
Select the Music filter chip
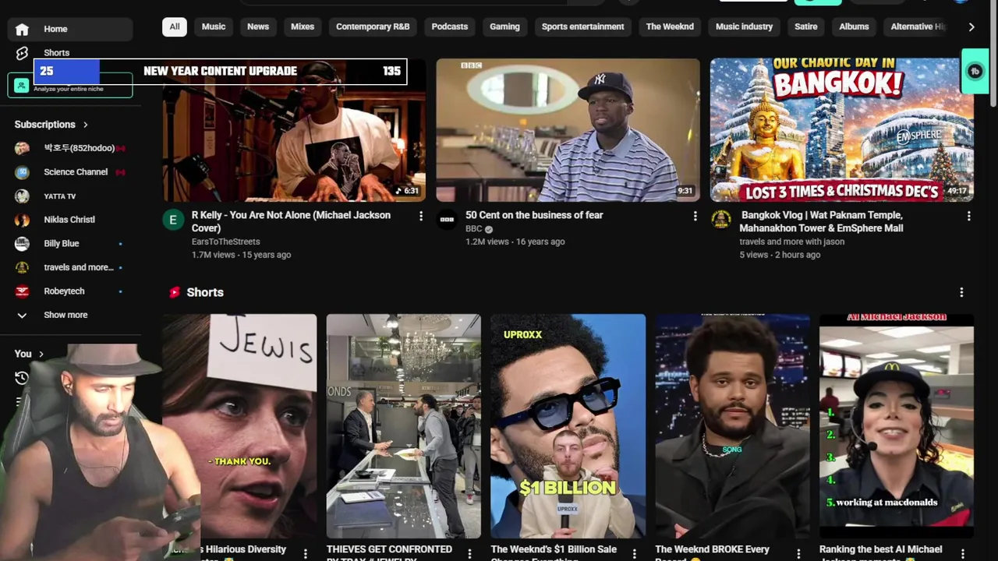point(214,26)
